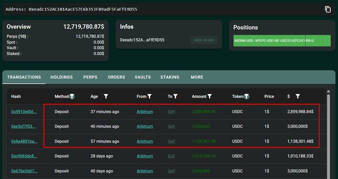Expand the MORE tab menu
The height and width of the screenshot is (179, 338).
click(197, 77)
